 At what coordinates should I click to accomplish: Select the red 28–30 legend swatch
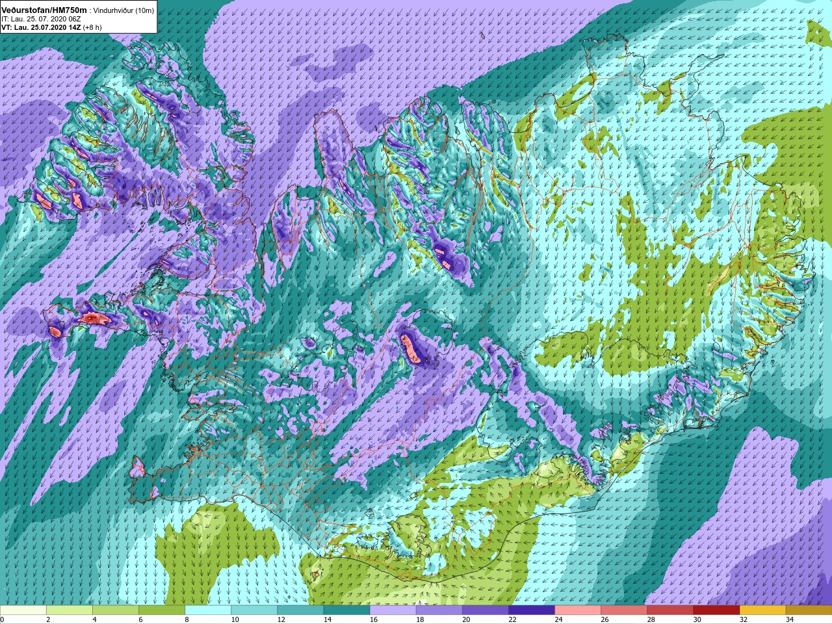(x=669, y=610)
